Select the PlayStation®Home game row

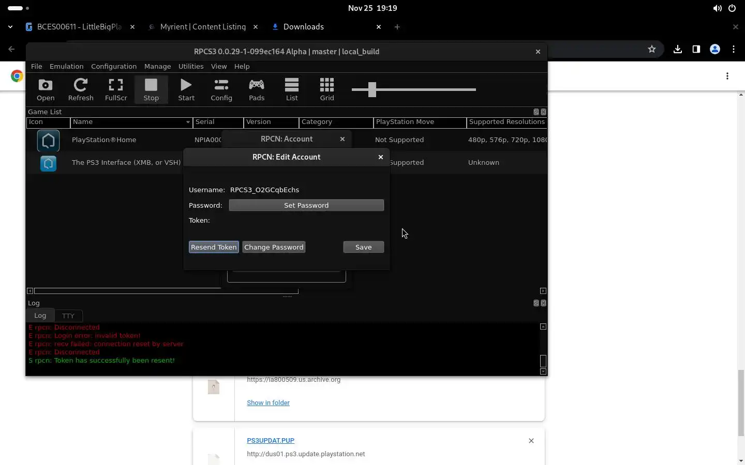click(x=287, y=140)
